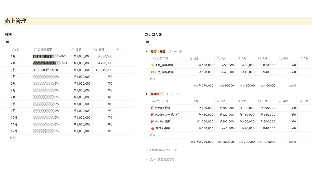Click the 事業売上 group tag

pos(157,94)
